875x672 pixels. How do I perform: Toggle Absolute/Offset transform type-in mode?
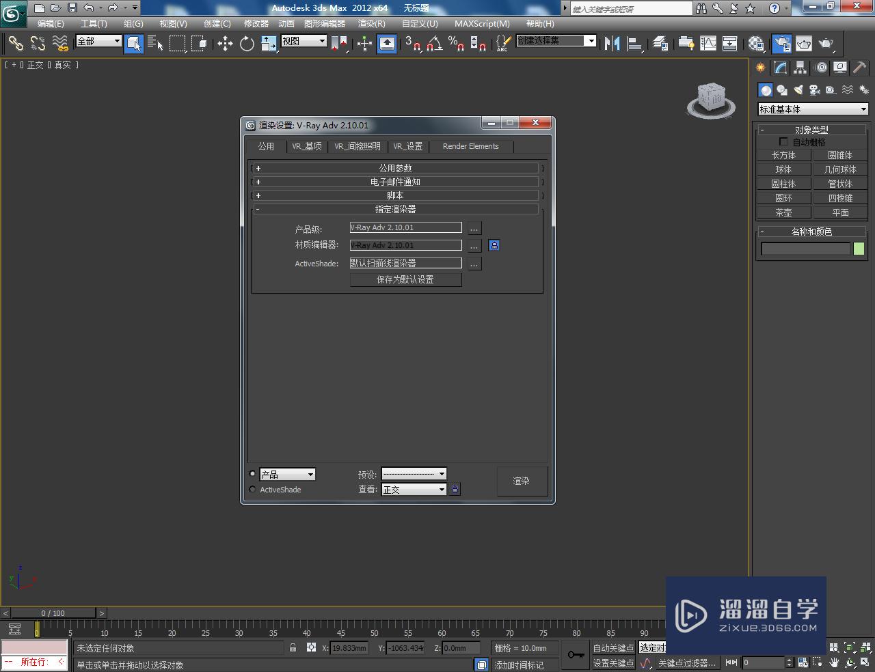[x=311, y=647]
